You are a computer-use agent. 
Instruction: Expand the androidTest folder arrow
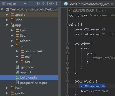(x=17, y=51)
